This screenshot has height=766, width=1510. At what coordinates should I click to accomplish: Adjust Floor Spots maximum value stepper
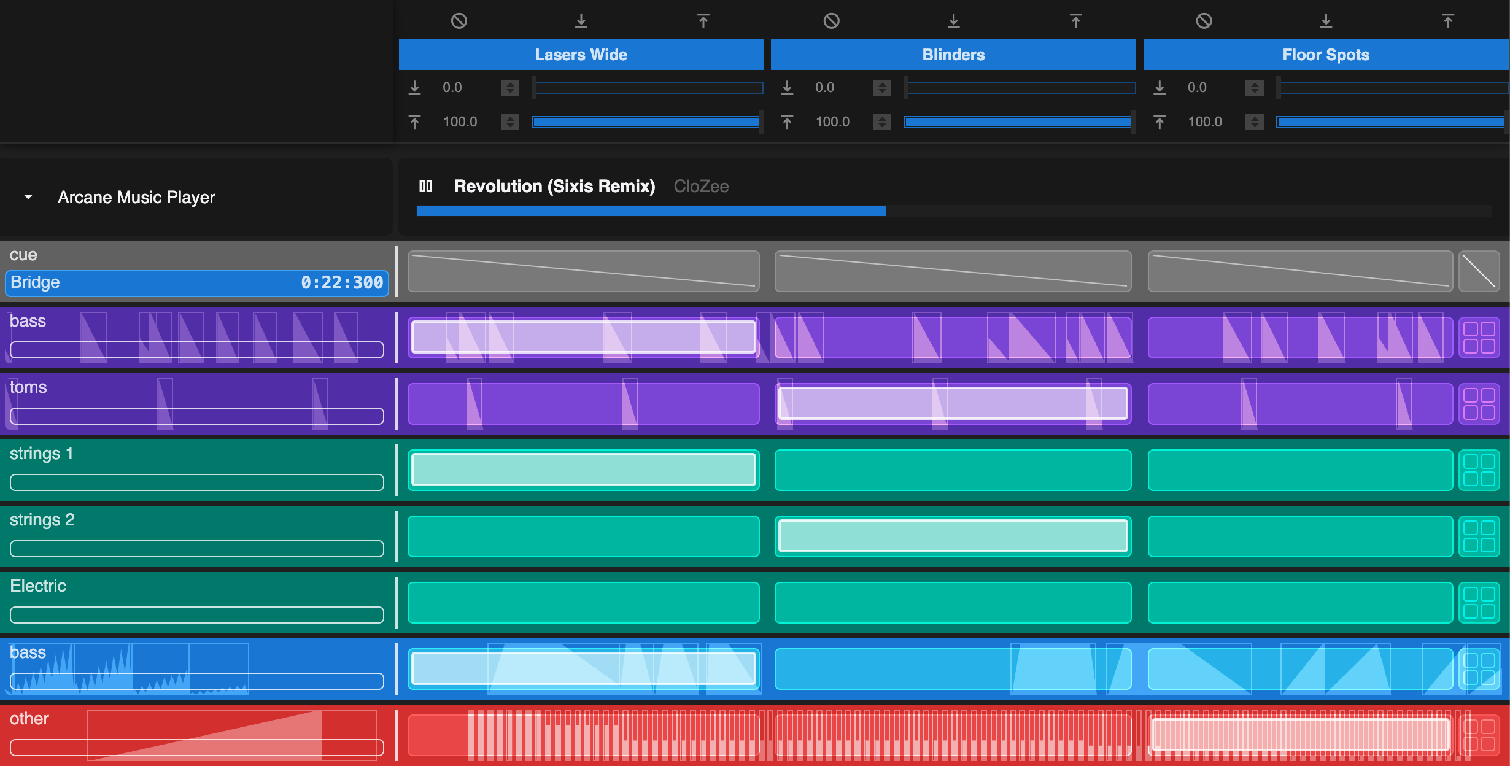point(1255,122)
